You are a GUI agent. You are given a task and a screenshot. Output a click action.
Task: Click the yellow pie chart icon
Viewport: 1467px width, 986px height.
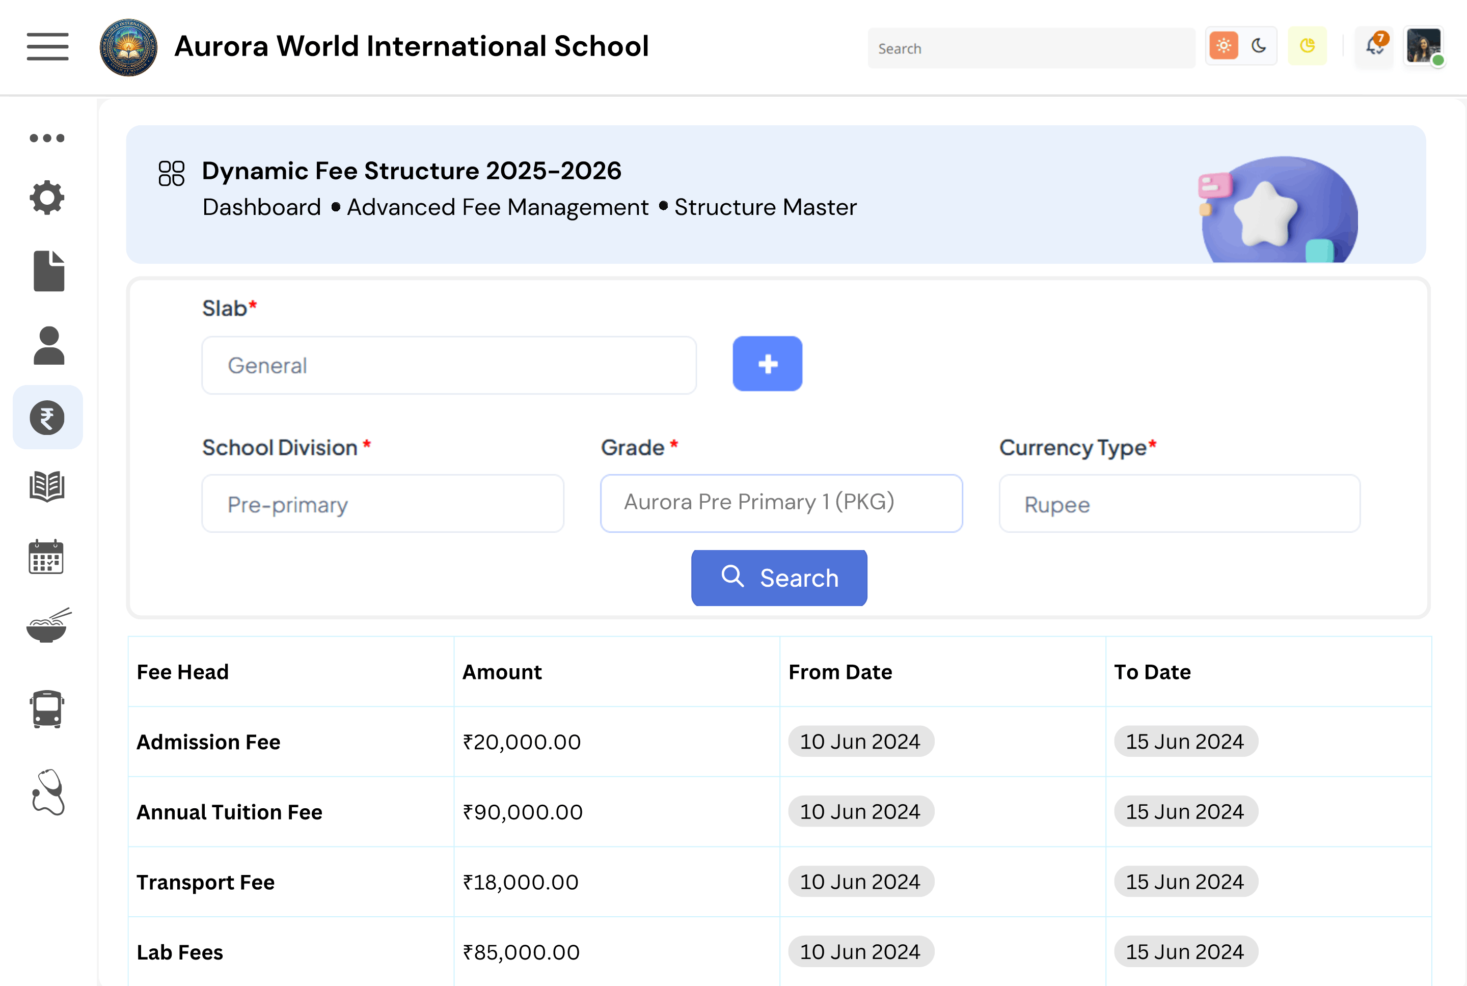point(1307,46)
